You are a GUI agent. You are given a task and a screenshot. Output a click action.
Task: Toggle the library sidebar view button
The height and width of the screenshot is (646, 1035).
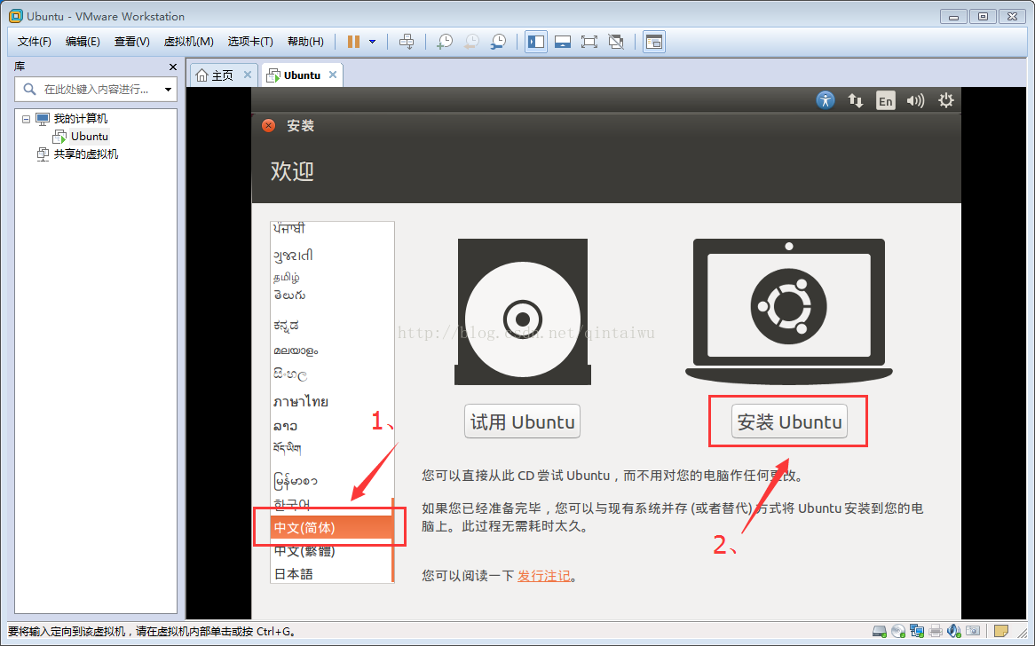tap(536, 42)
